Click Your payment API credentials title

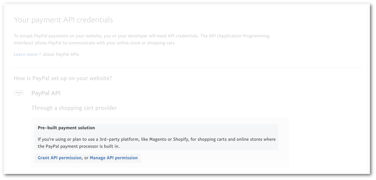[x=63, y=20]
